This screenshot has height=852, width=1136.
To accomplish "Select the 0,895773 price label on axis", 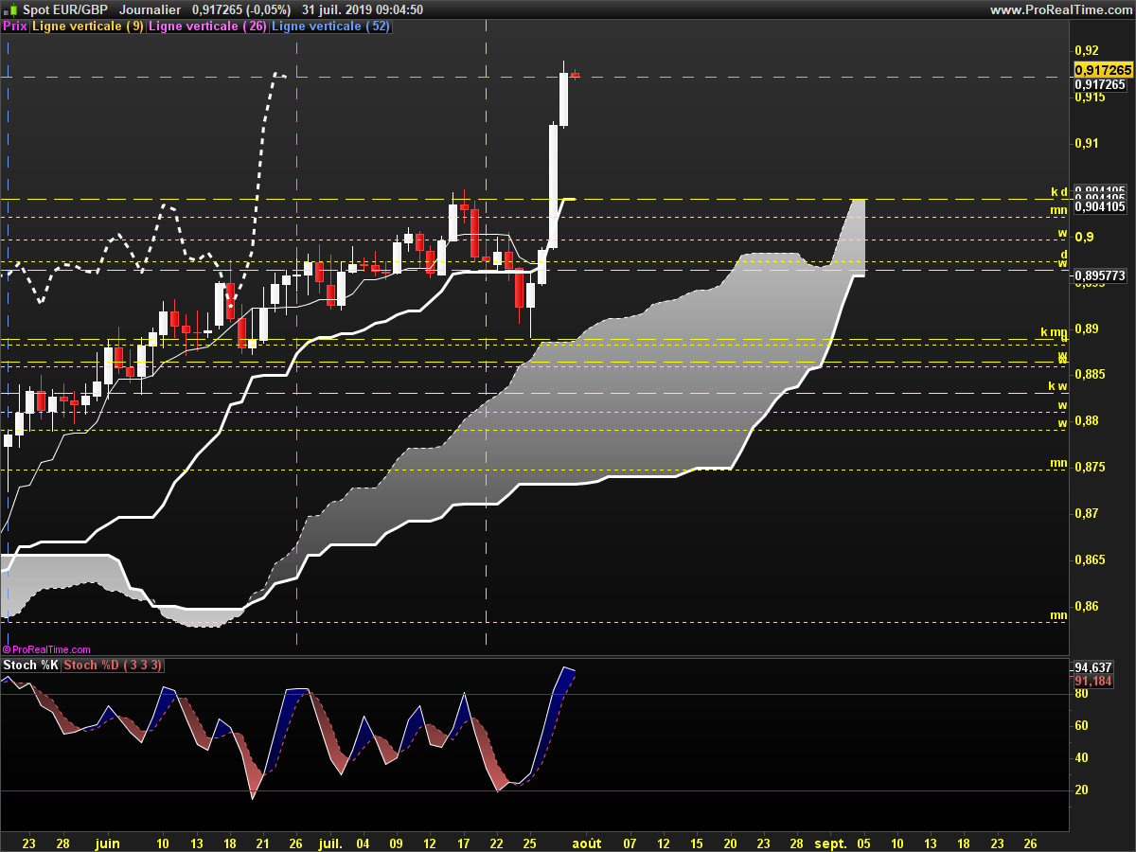I will pos(1099,275).
